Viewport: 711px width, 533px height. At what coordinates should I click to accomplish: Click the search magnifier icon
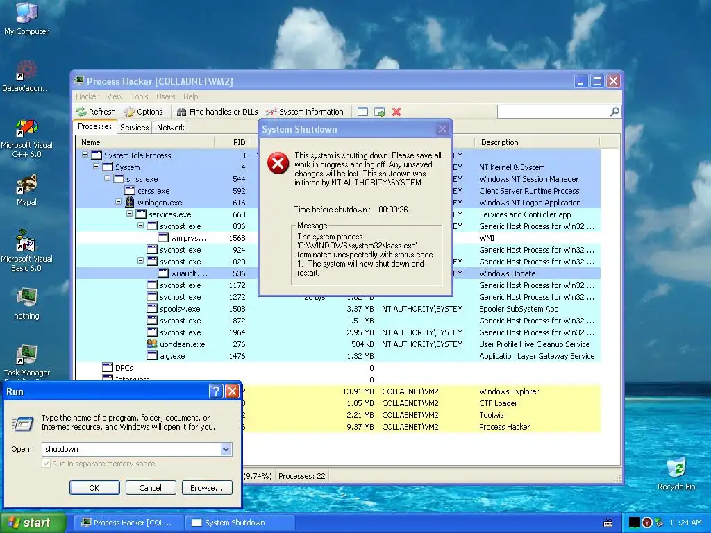coord(614,112)
